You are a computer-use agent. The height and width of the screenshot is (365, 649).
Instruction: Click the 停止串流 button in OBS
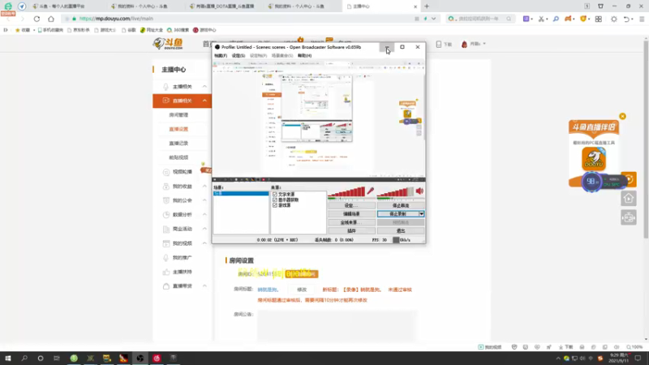(401, 205)
